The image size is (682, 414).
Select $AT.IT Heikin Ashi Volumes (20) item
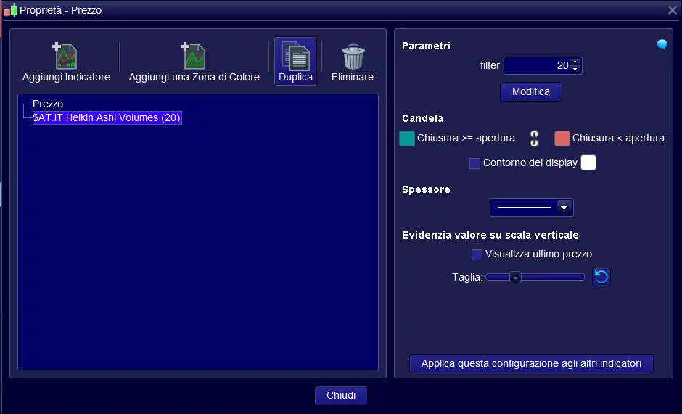(x=107, y=118)
